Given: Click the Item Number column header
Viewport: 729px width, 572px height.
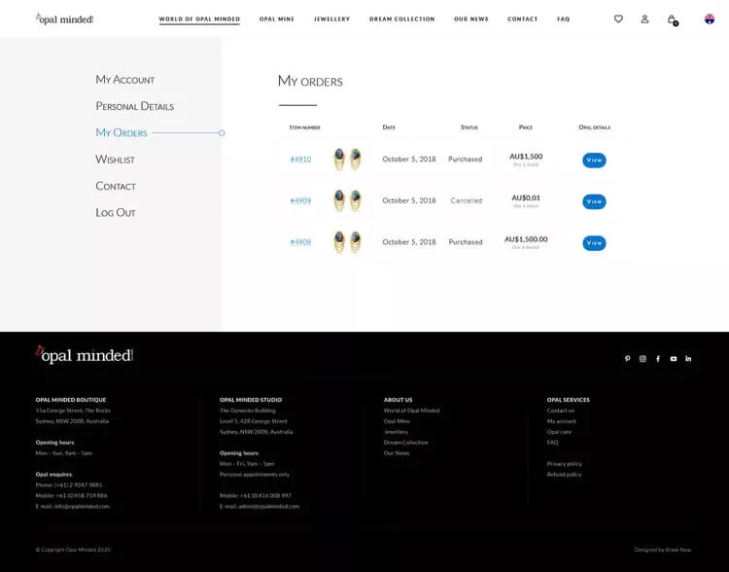Looking at the screenshot, I should 304,127.
